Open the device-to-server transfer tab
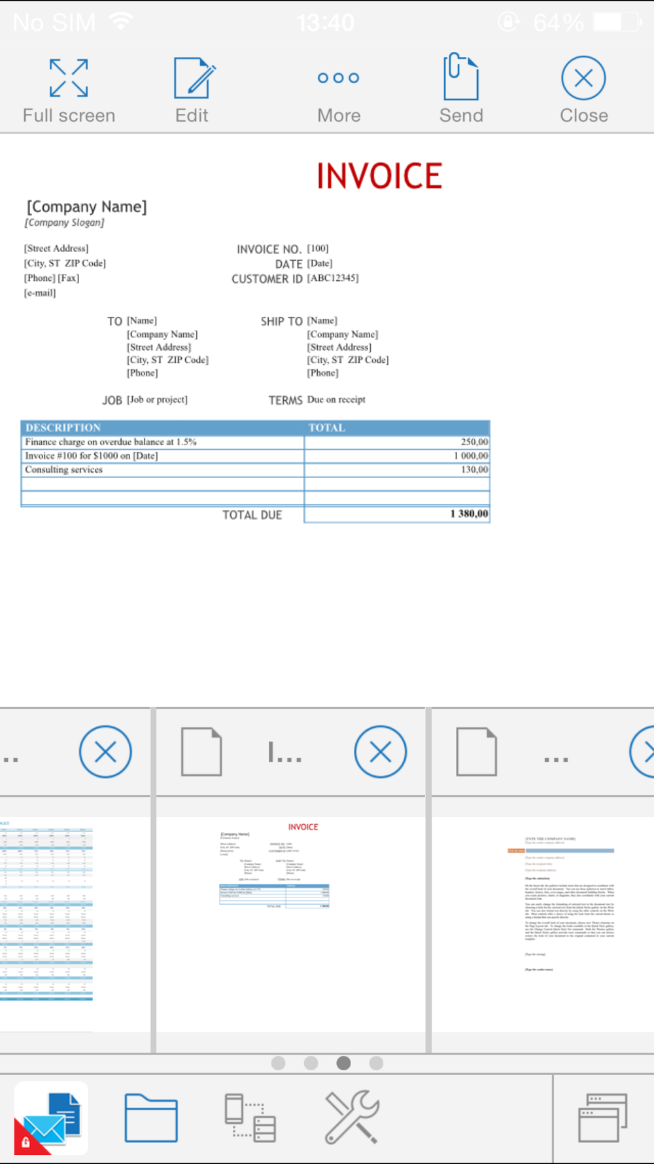The image size is (654, 1164). point(250,1118)
